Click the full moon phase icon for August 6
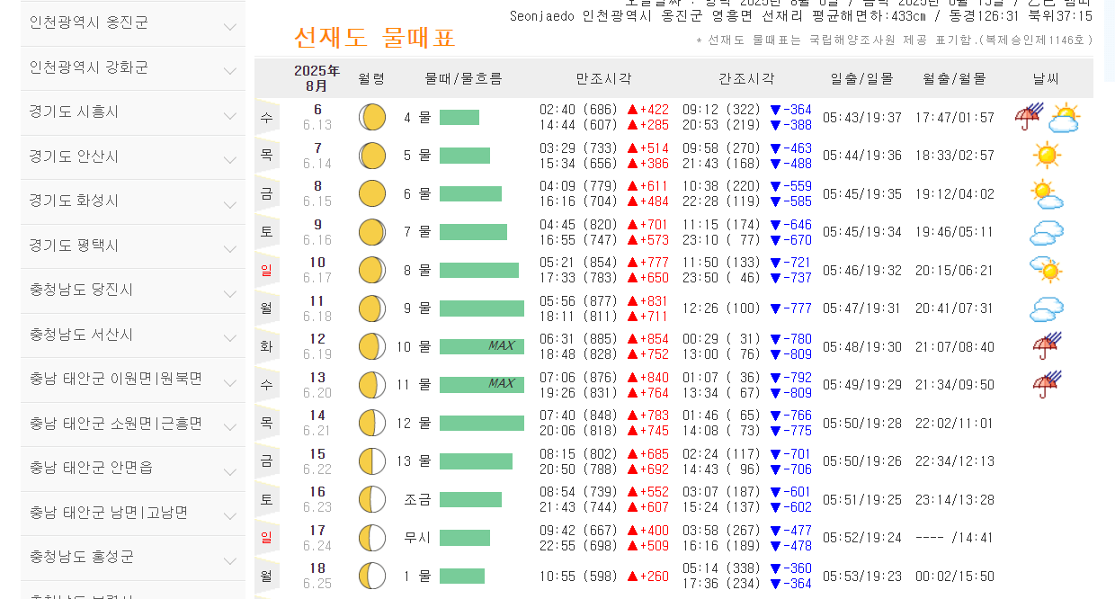Viewport: 1115px width, 599px height. (x=371, y=116)
